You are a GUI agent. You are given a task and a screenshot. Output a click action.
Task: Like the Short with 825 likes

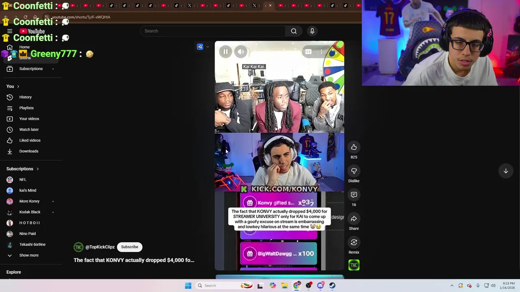(x=354, y=147)
